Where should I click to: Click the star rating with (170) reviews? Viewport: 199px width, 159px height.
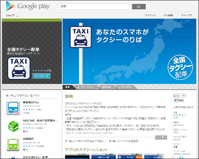[42, 70]
